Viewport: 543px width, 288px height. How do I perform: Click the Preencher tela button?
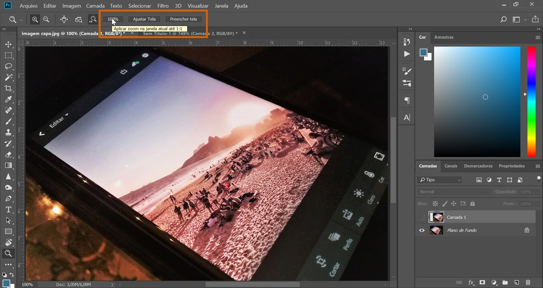183,19
